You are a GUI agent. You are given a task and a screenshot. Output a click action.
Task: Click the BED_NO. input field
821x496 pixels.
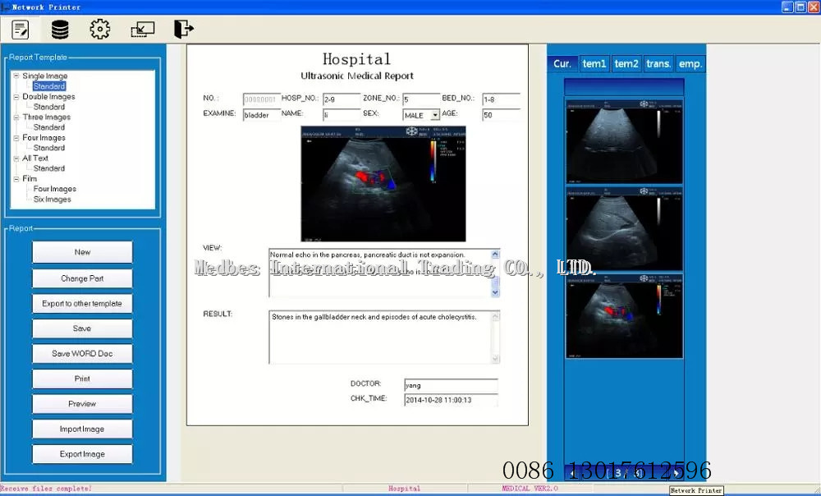(x=501, y=99)
